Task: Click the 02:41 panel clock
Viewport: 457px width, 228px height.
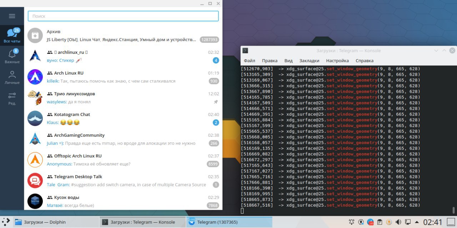Action: (433, 222)
